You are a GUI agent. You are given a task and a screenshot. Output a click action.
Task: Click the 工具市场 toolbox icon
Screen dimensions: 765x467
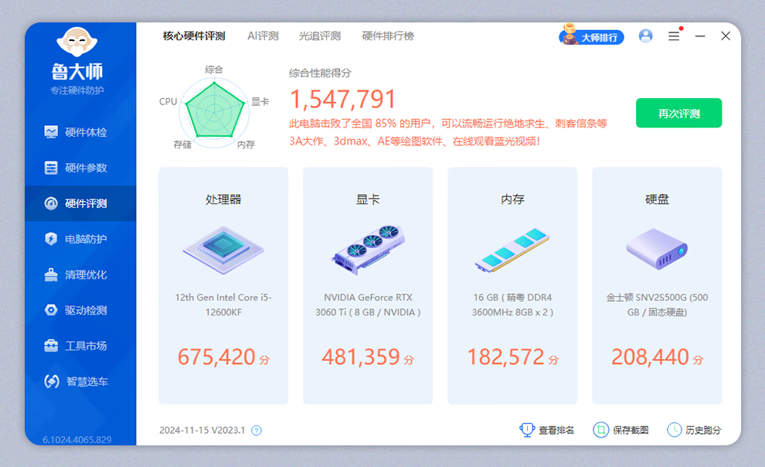[x=51, y=346]
